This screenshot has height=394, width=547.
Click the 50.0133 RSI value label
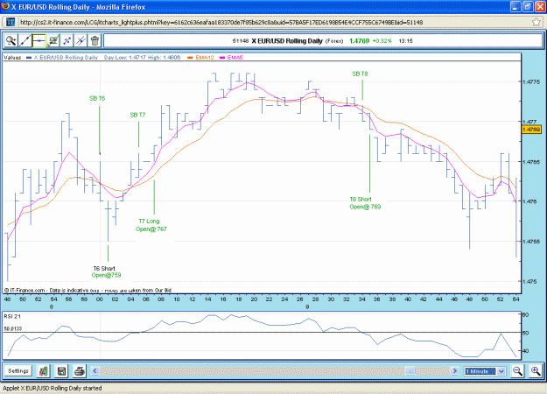tap(13, 328)
